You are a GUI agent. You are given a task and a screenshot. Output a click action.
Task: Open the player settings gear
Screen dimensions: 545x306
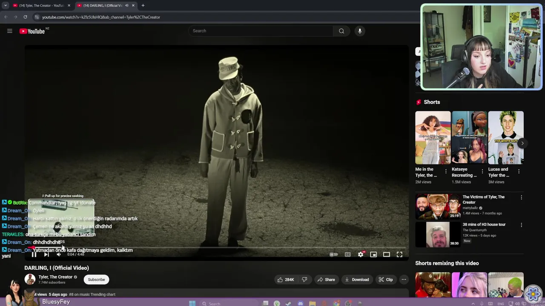tap(361, 255)
